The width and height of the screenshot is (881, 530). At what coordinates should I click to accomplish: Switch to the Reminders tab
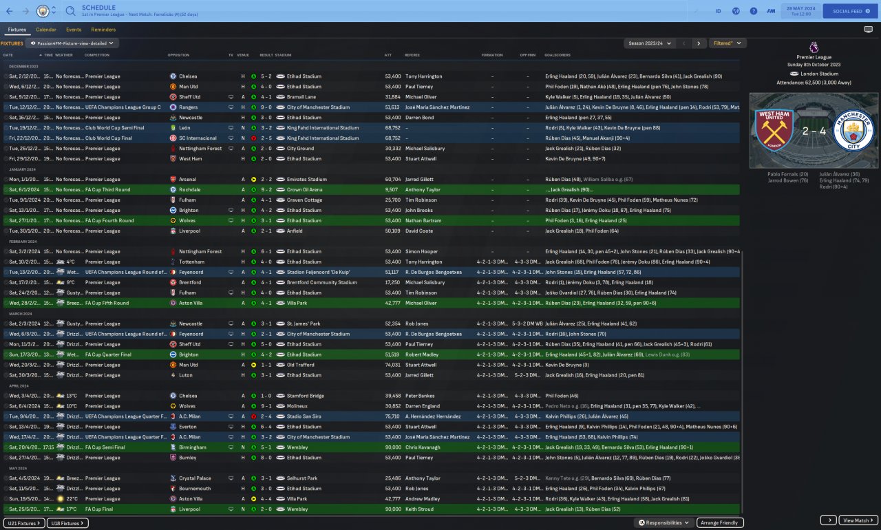pyautogui.click(x=103, y=30)
